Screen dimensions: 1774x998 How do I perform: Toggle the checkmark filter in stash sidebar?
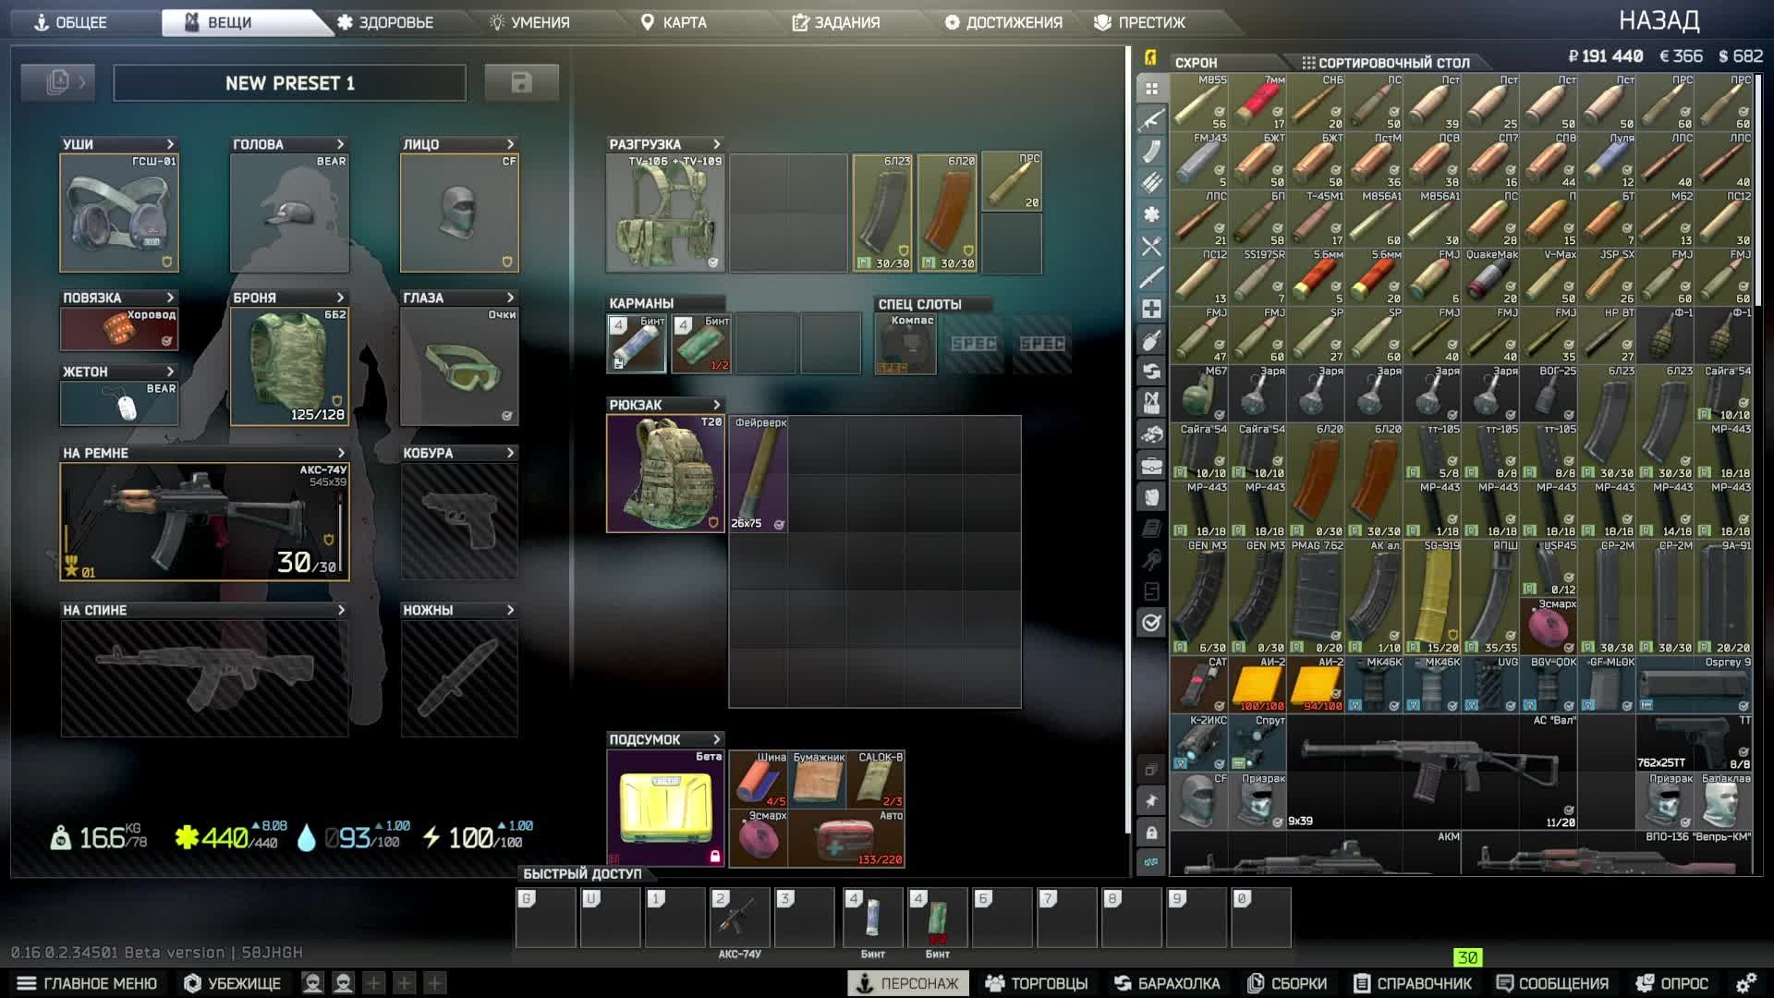click(x=1151, y=623)
